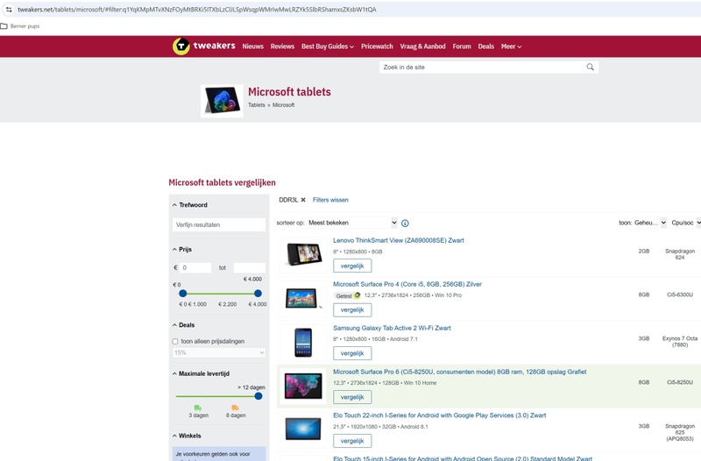The width and height of the screenshot is (701, 461).
Task: Open Samsung Galaxy Tab Active 2 link
Action: (x=392, y=328)
